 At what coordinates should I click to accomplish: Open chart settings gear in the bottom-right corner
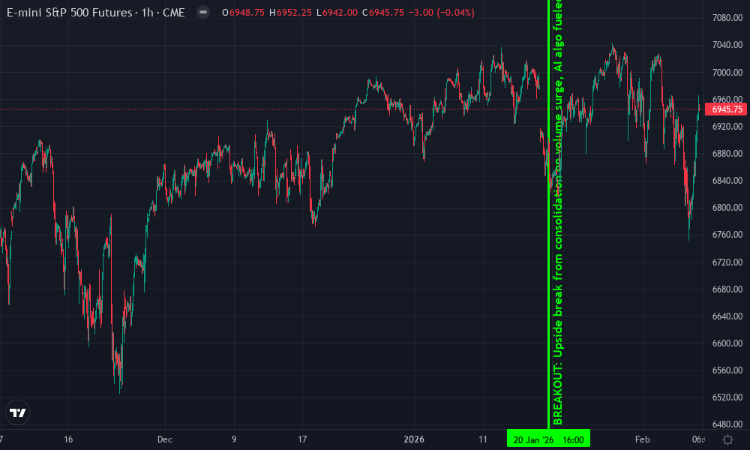click(727, 439)
